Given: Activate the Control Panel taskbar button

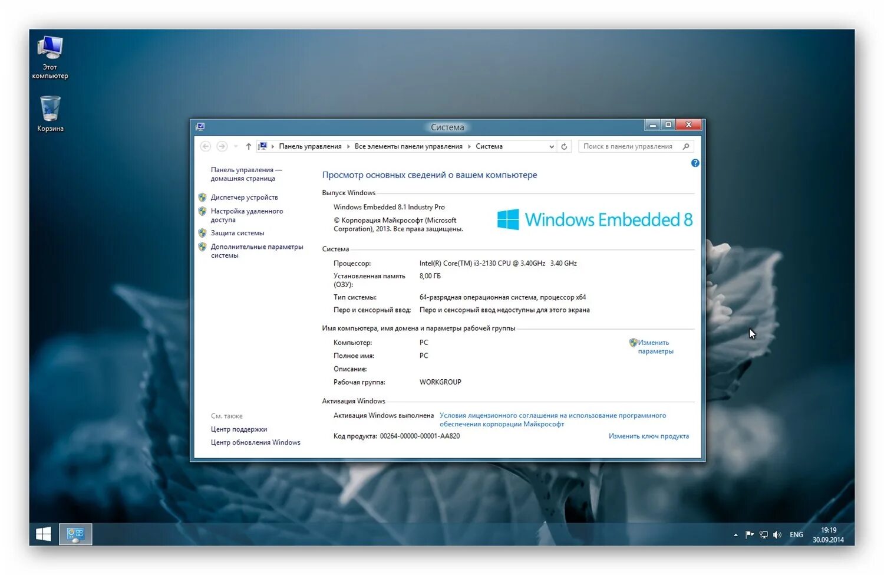Looking at the screenshot, I should (75, 534).
